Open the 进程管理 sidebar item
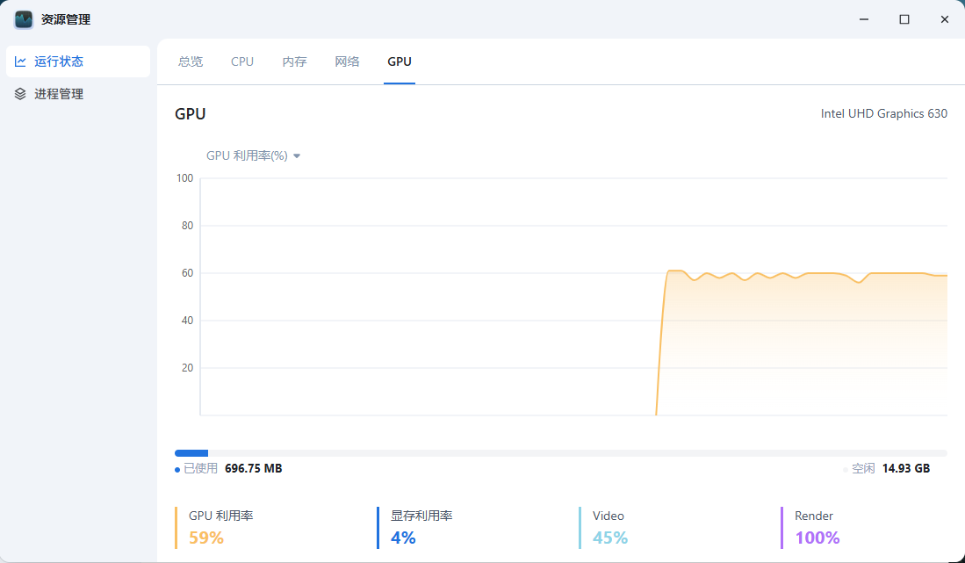The width and height of the screenshot is (965, 563). point(58,94)
